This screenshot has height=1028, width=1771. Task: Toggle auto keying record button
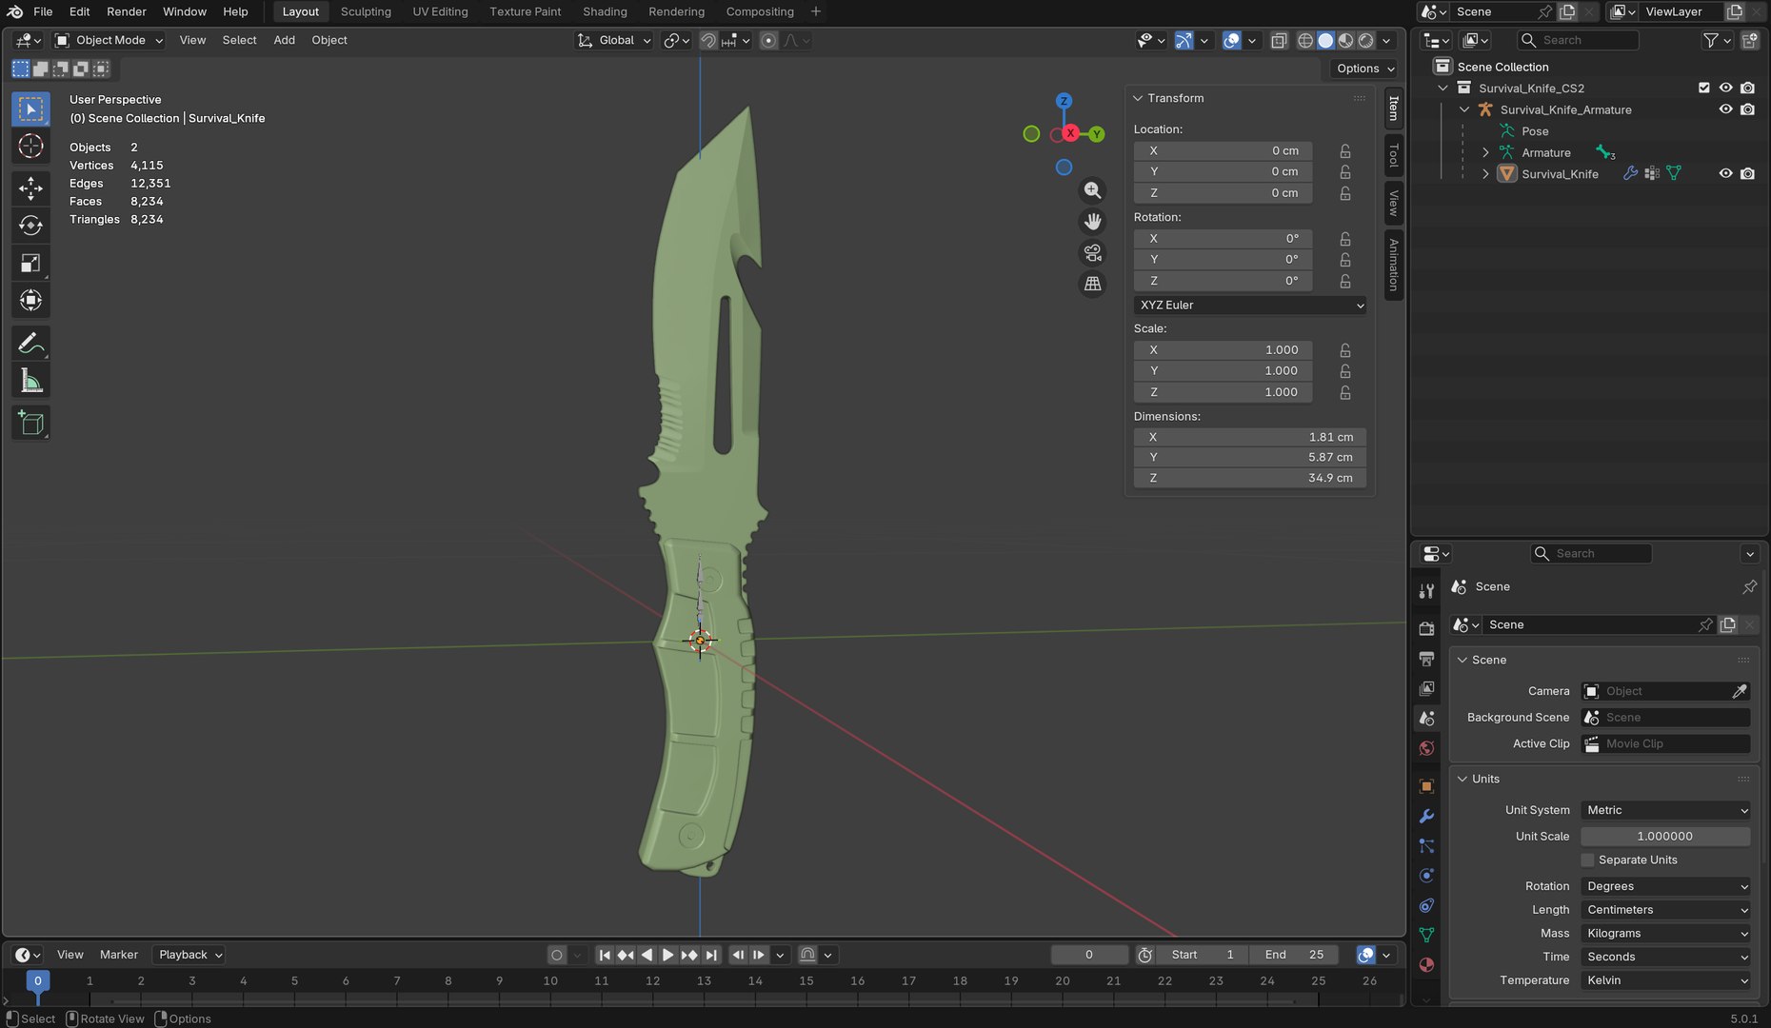pos(557,955)
